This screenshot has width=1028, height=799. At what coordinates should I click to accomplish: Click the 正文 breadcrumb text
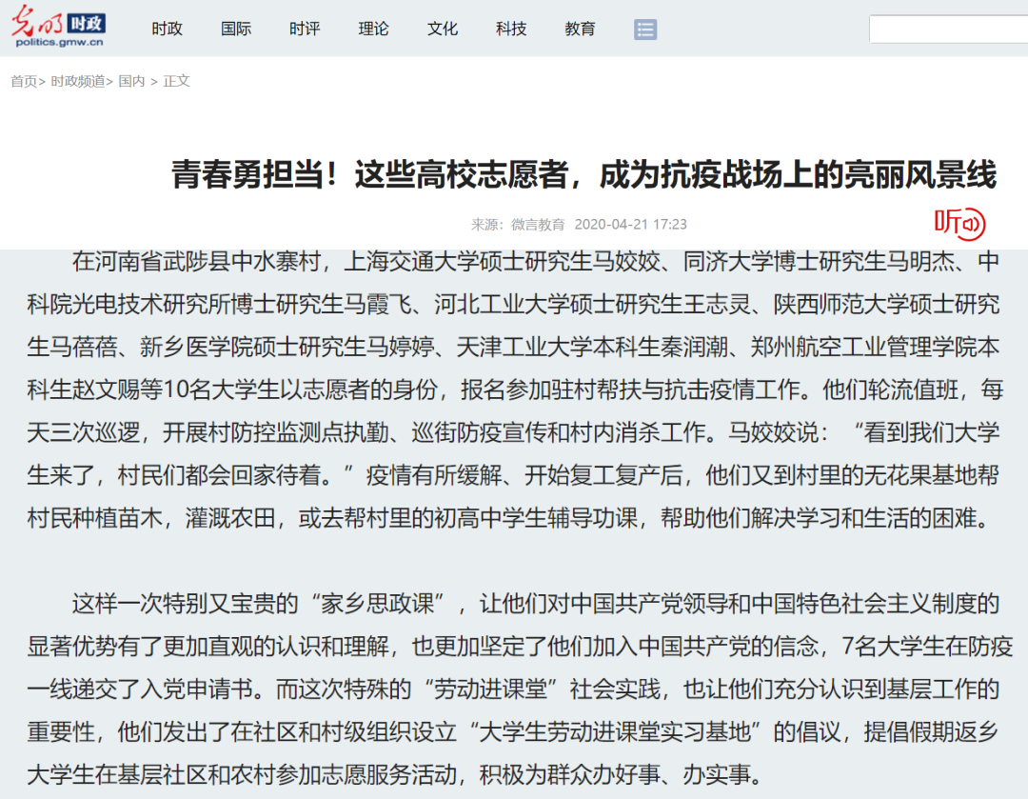(x=176, y=81)
